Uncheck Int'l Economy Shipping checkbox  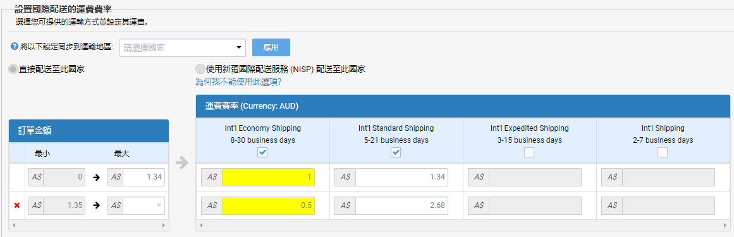point(262,153)
